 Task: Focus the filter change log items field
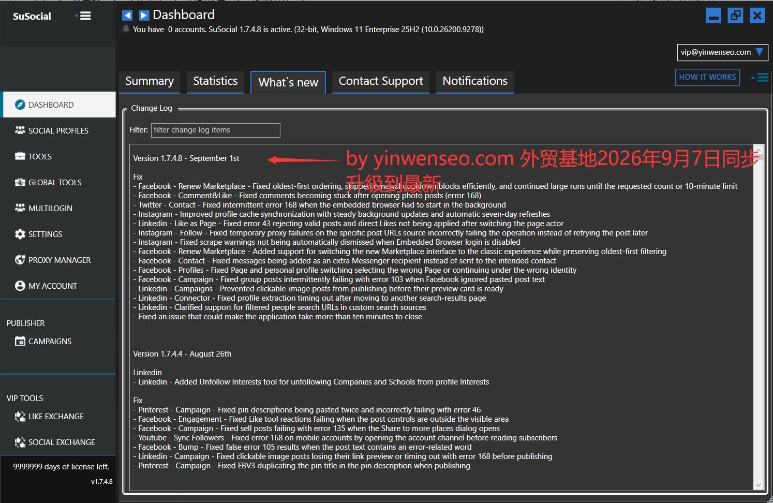click(x=215, y=130)
